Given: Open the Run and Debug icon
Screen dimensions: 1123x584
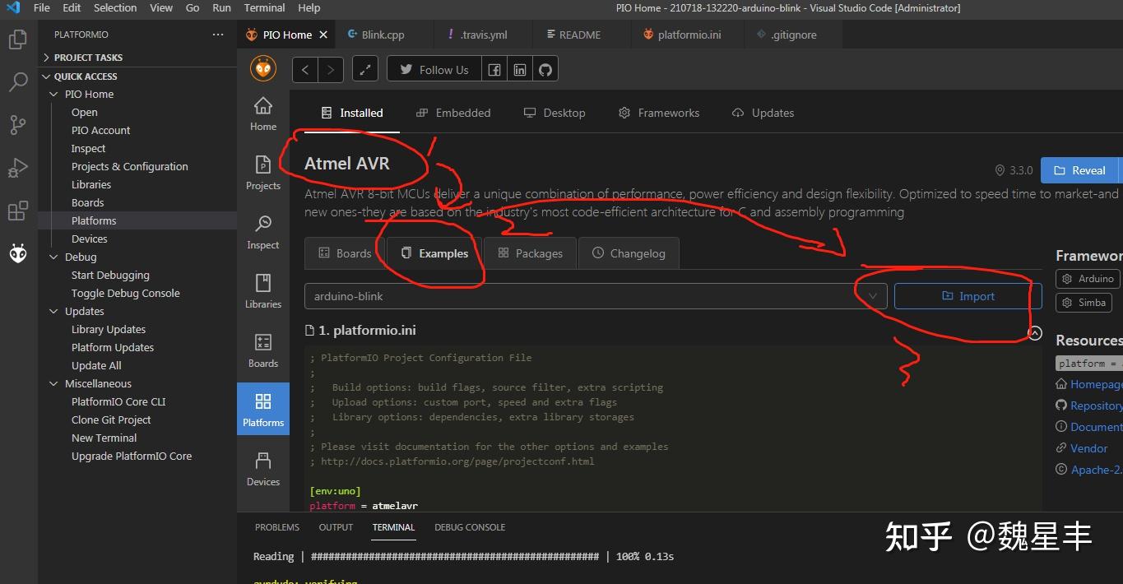Looking at the screenshot, I should click(x=18, y=167).
